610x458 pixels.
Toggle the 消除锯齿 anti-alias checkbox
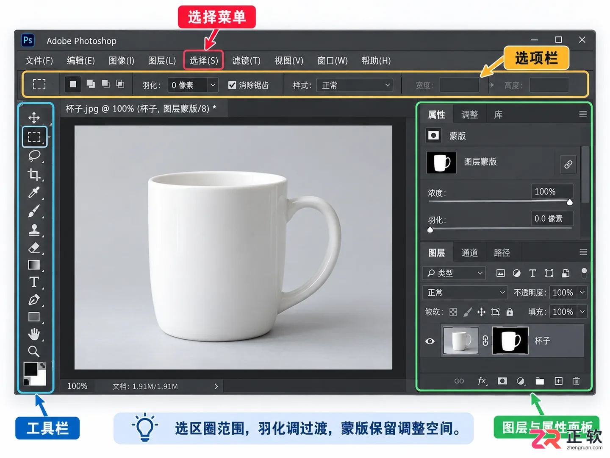(x=232, y=85)
